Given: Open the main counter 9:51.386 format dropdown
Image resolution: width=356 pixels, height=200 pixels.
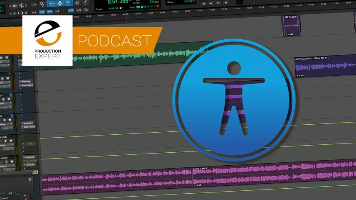Looking at the screenshot, I should pos(130,1).
